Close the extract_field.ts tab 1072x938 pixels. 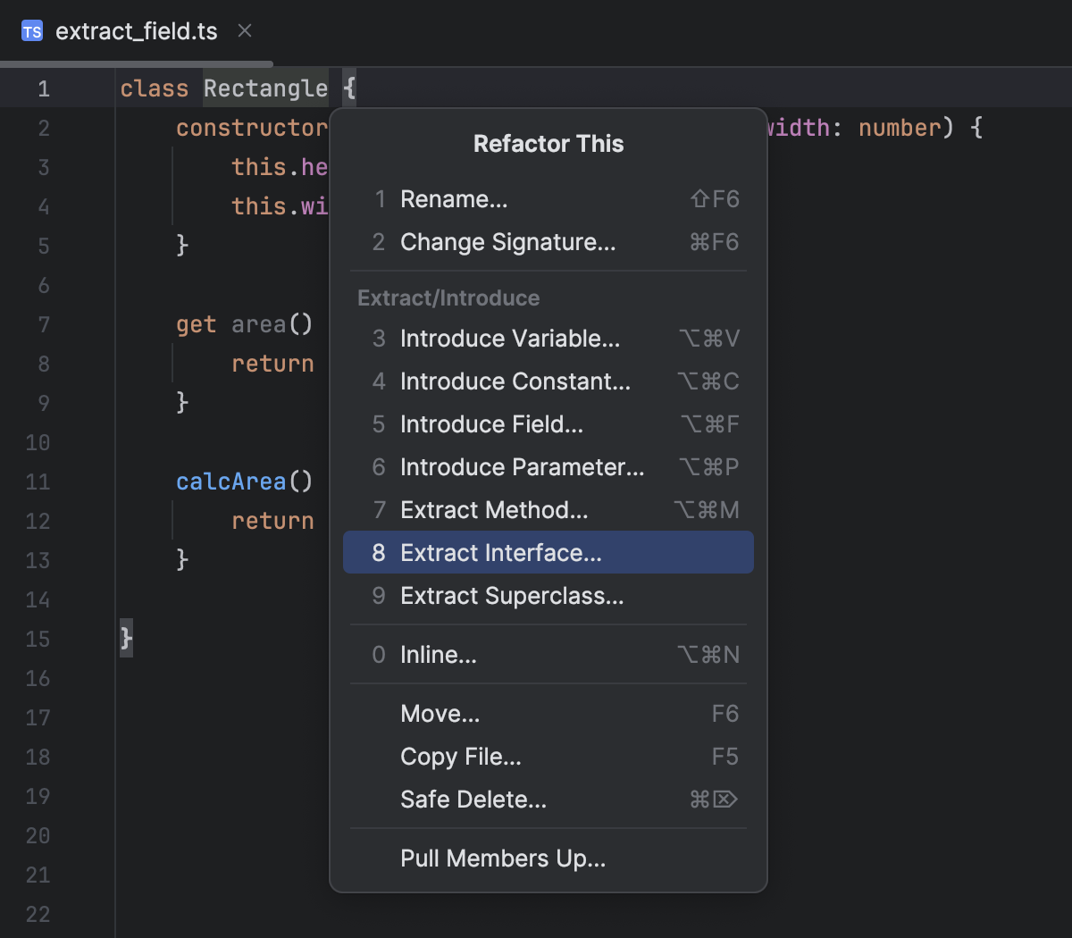tap(245, 31)
